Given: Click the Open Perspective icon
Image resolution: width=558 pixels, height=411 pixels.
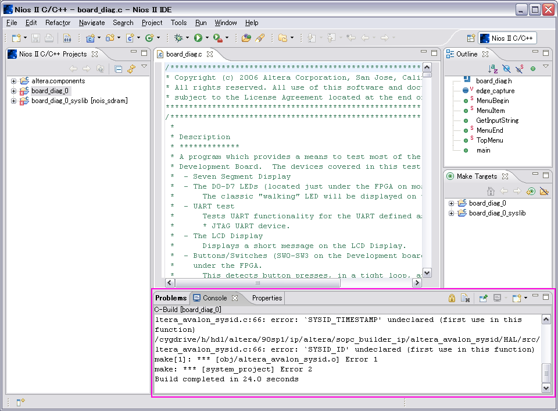Looking at the screenshot, I should (x=471, y=38).
